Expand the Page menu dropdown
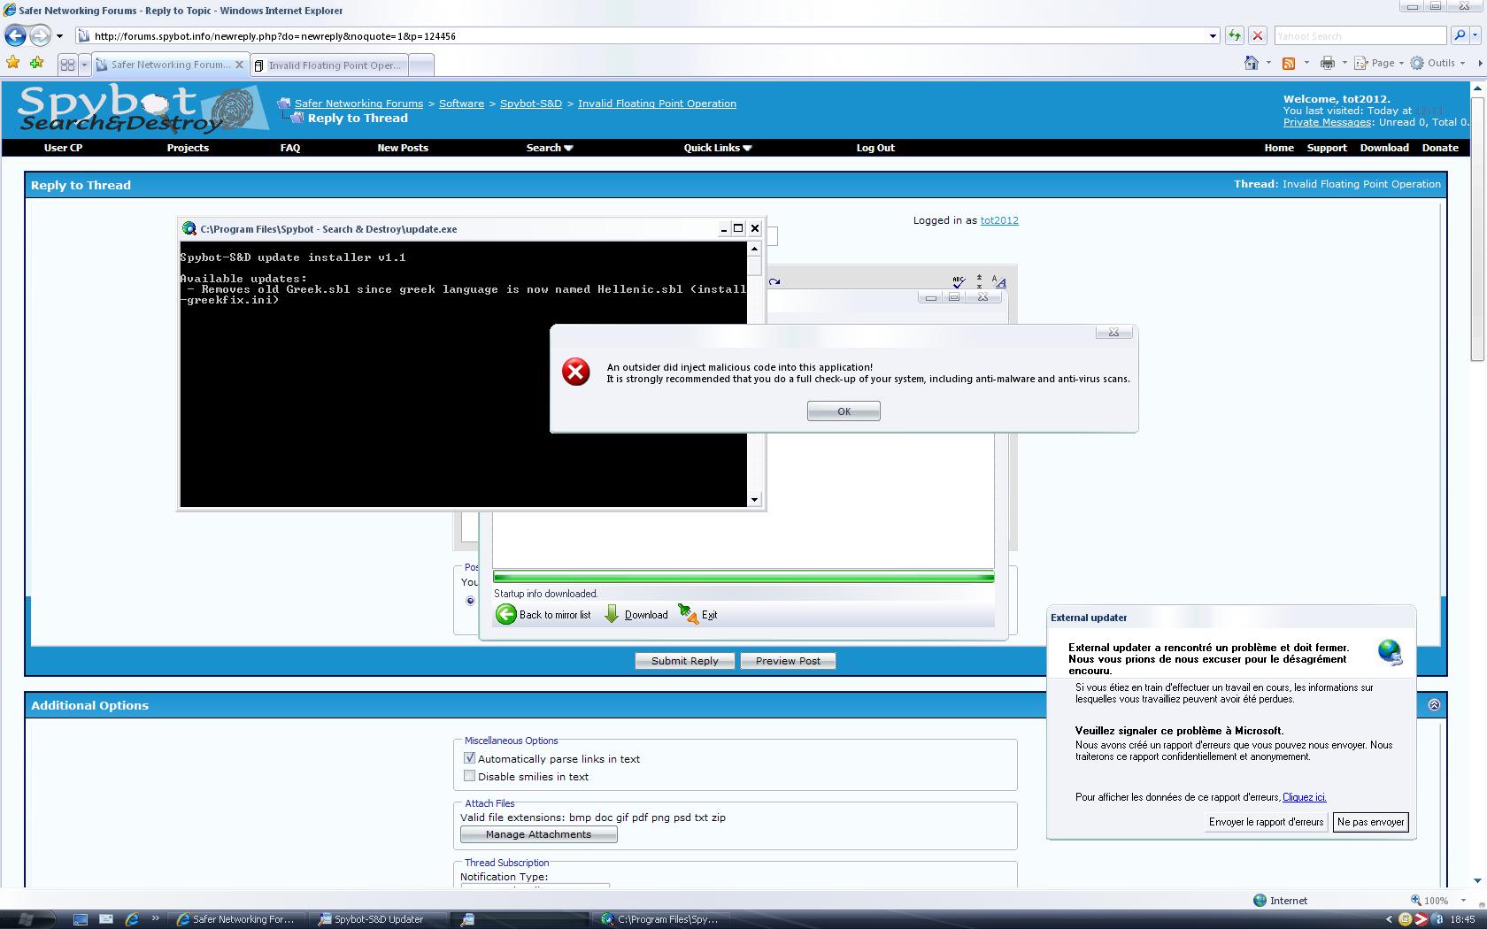 tap(1401, 63)
